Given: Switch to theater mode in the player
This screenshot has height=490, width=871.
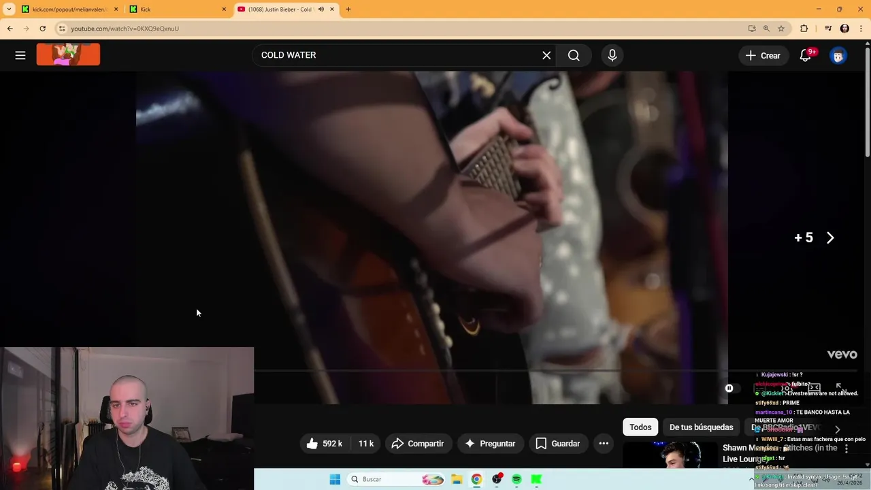Looking at the screenshot, I should click(x=814, y=388).
